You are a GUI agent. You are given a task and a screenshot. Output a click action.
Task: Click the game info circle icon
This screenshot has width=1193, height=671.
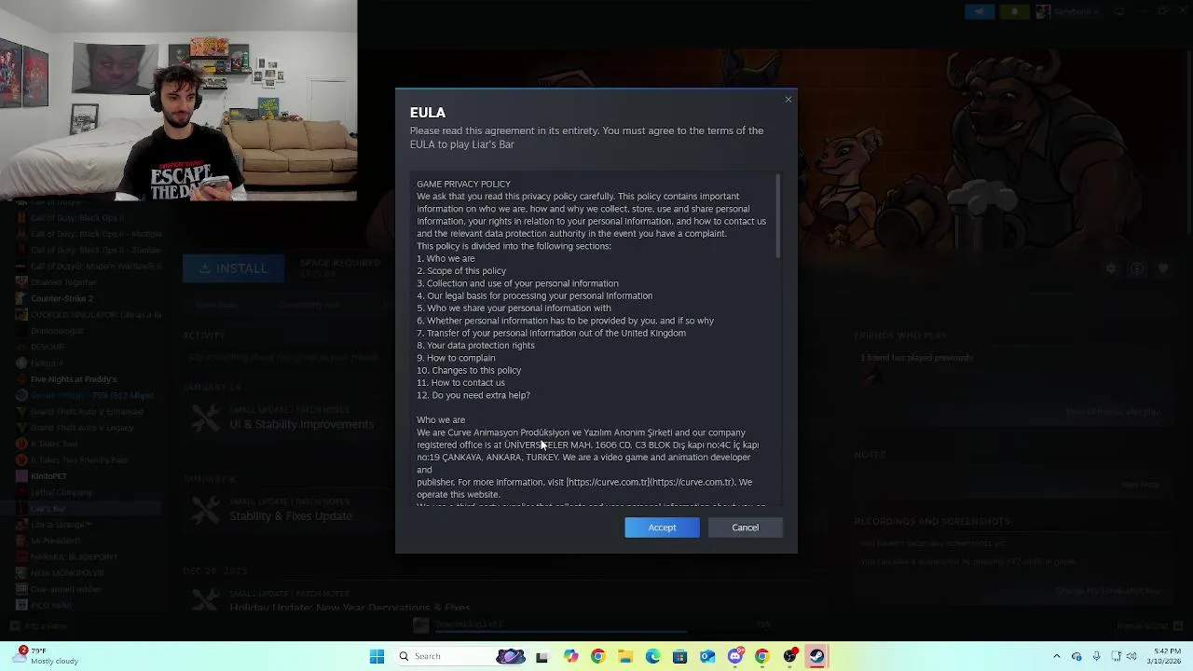[1137, 268]
